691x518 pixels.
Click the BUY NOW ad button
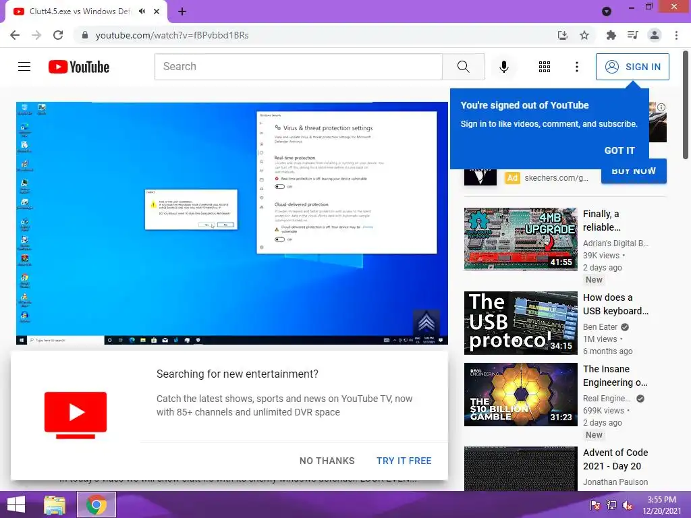[634, 172]
